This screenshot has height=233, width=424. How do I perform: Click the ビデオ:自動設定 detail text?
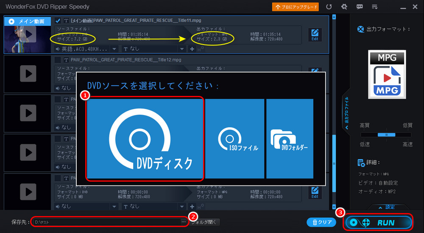tap(378, 183)
